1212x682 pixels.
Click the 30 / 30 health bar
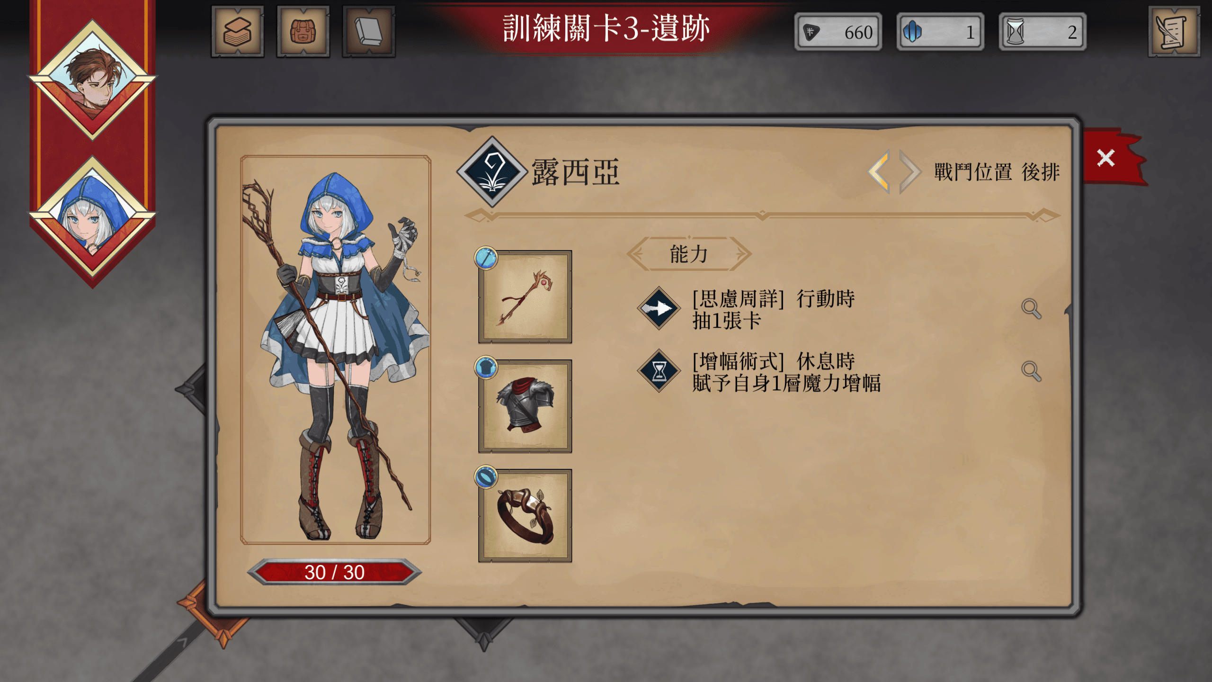(334, 572)
